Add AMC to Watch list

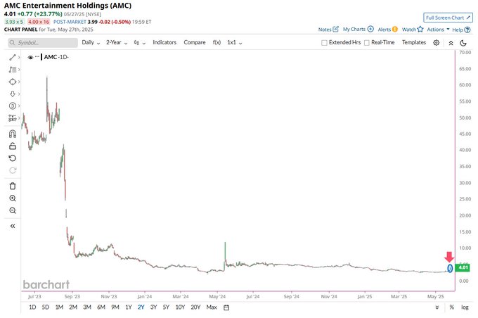413,30
